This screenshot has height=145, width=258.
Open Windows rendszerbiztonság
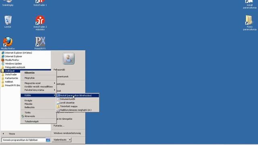tap(67, 133)
